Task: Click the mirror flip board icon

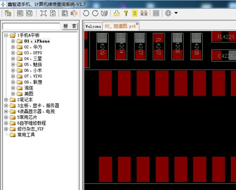Action: (104, 13)
